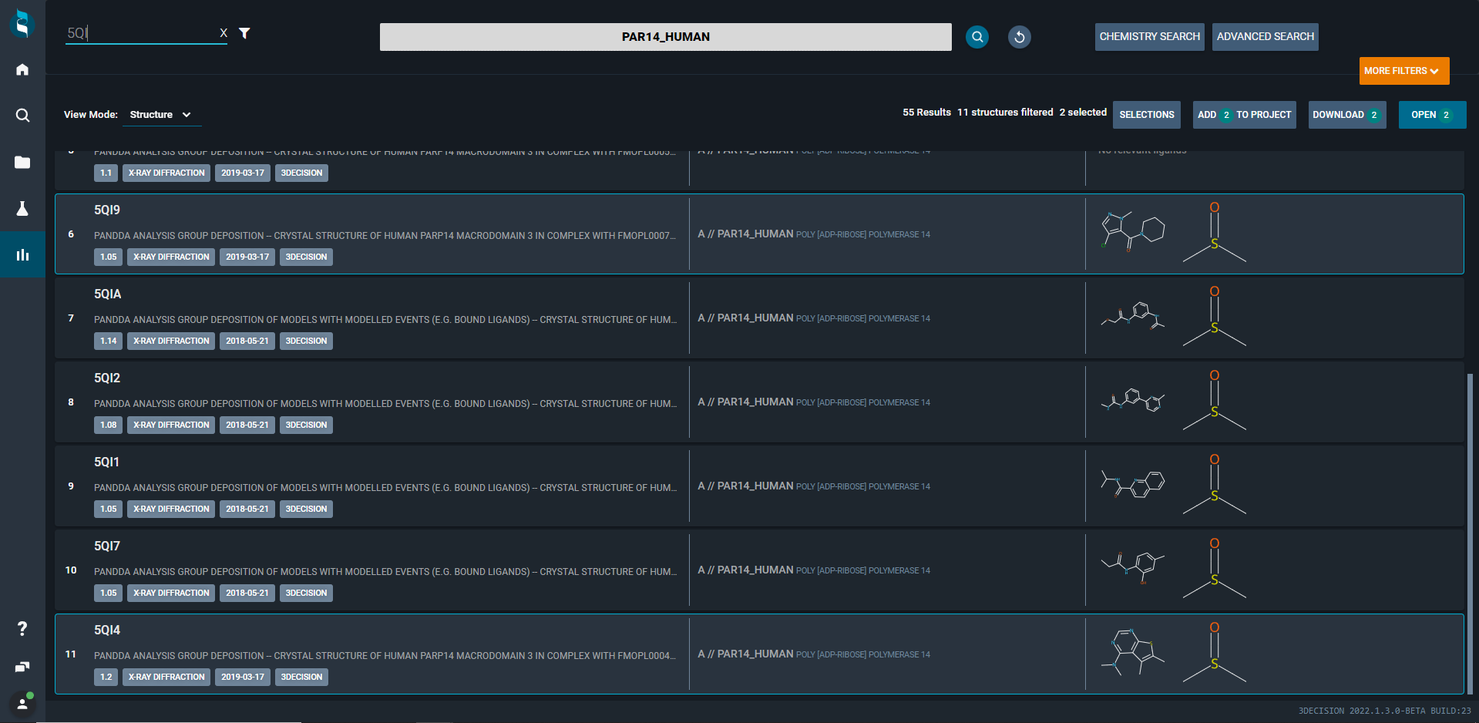Viewport: 1479px width, 723px height.
Task: Click 2018-05-21 date tag of 5QIA
Action: pos(247,341)
